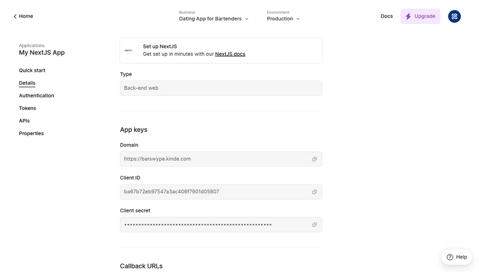Image resolution: width=479 pixels, height=272 pixels.
Task: Click the Type field showing Back-end web
Action: coord(221,88)
